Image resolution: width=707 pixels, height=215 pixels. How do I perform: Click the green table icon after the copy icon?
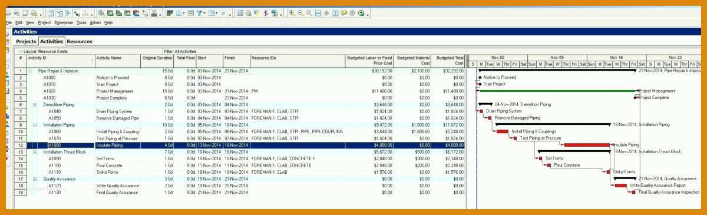[x=110, y=12]
